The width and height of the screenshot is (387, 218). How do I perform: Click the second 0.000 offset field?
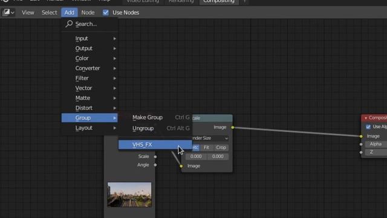coord(218,156)
